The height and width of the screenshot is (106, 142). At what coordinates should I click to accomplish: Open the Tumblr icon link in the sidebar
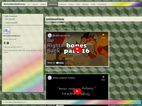click(x=4, y=43)
